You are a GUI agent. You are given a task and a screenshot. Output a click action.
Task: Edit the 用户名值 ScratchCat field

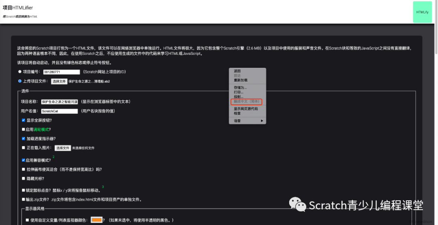pos(60,111)
